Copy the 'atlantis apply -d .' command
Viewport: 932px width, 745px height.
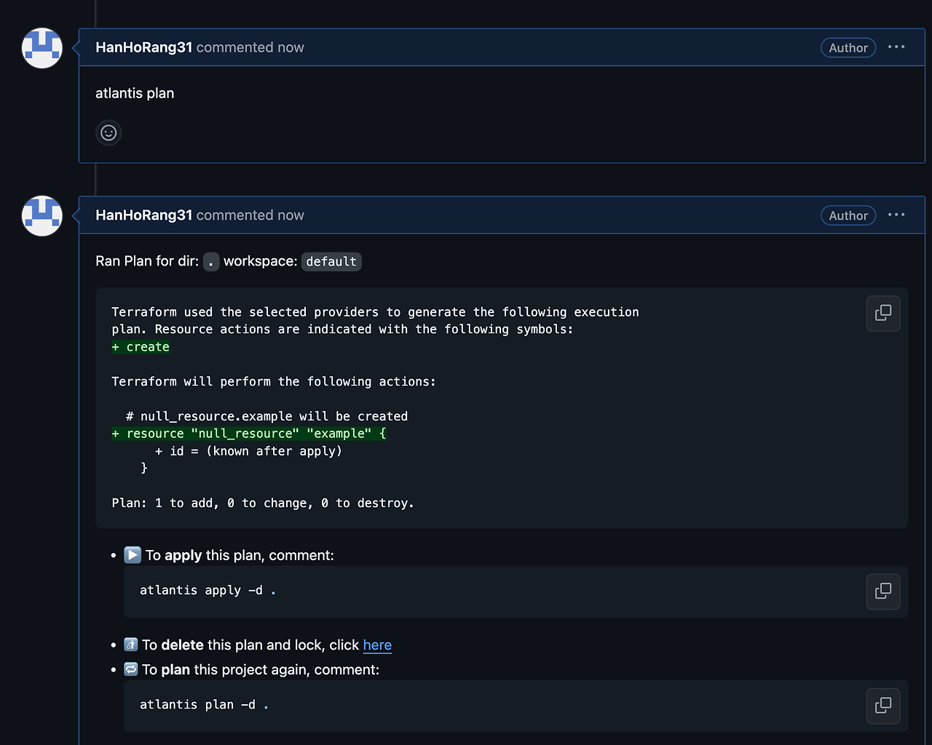tap(883, 591)
